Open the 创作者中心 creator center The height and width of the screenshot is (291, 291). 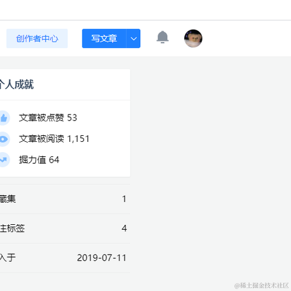pyautogui.click(x=37, y=38)
